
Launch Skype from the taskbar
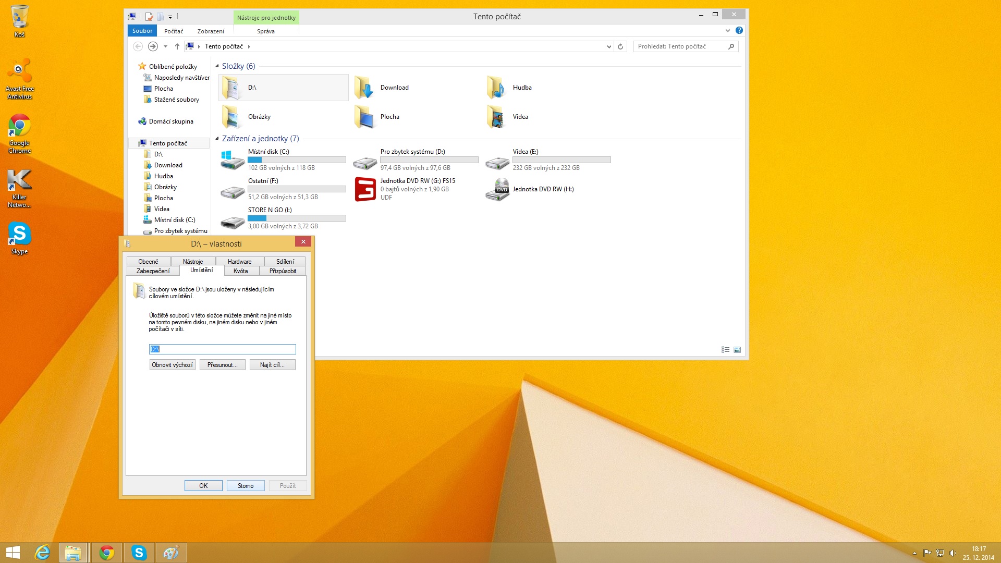pyautogui.click(x=139, y=553)
